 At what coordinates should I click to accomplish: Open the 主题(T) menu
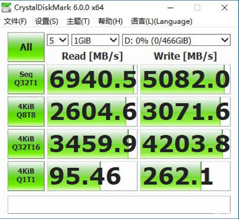pyautogui.click(x=78, y=21)
